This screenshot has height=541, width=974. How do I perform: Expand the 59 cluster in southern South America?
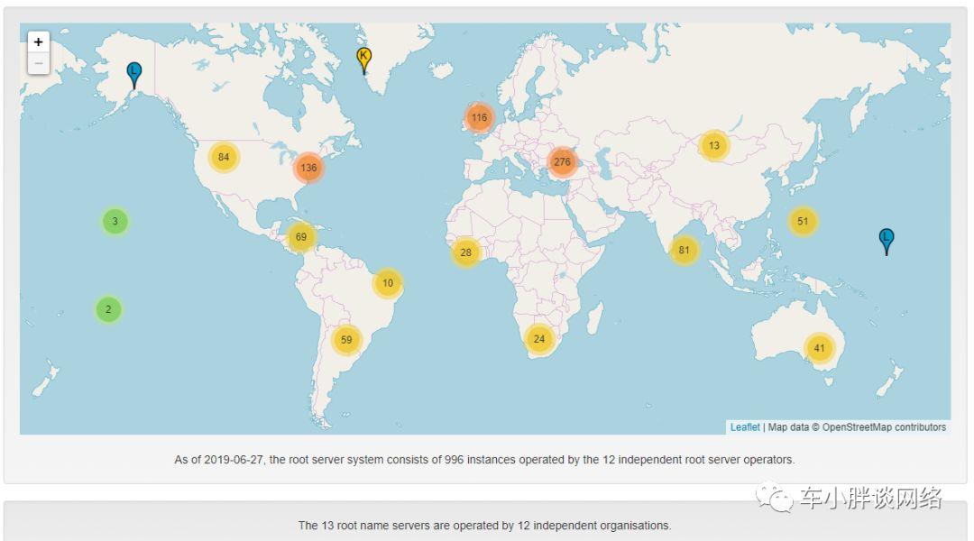(346, 340)
